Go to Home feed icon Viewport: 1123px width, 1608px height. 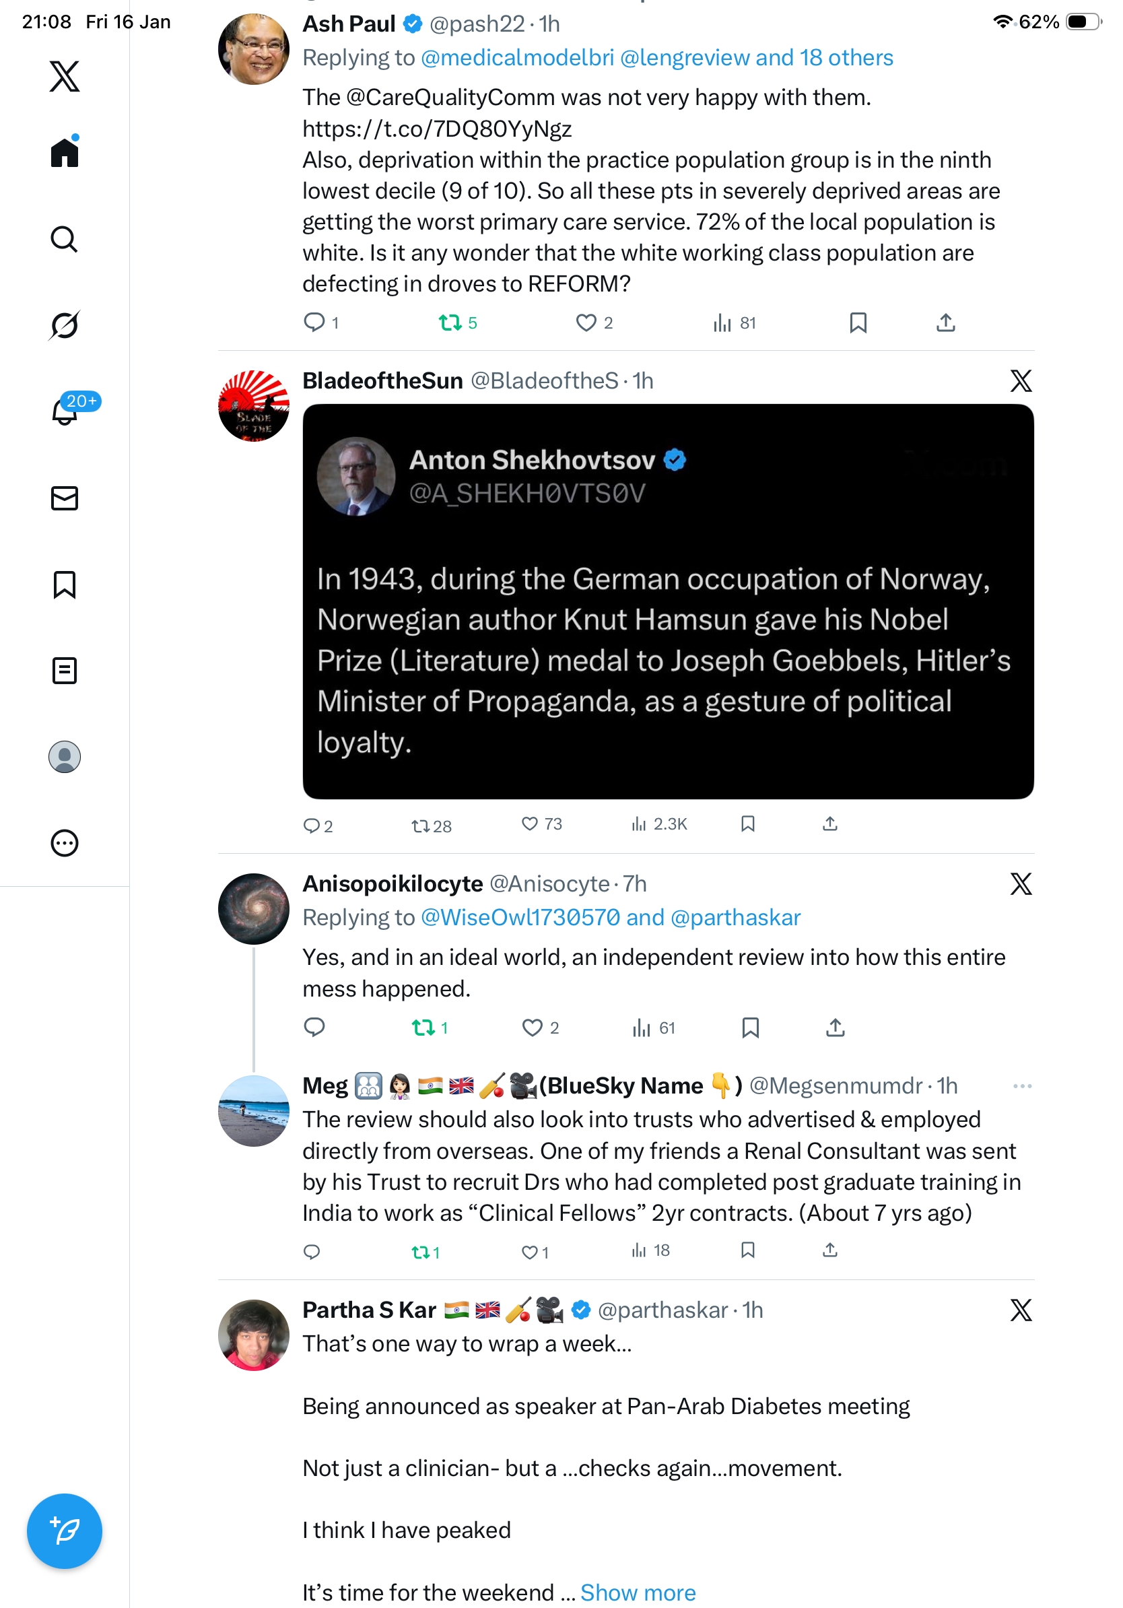pos(65,152)
